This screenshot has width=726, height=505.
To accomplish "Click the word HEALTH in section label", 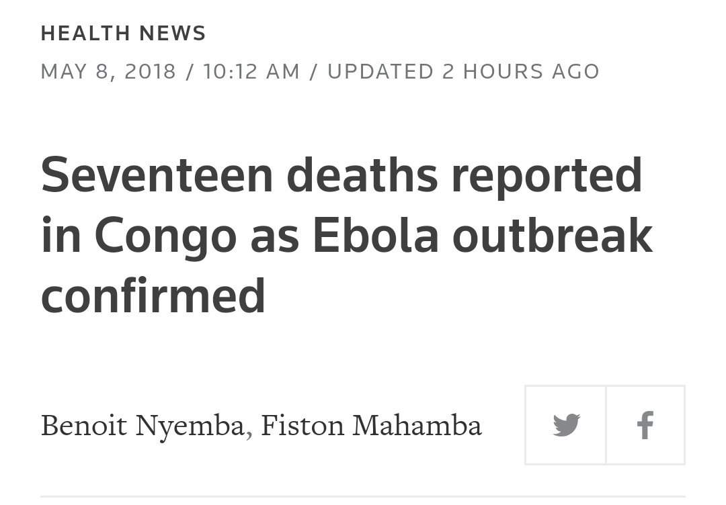I will pyautogui.click(x=85, y=34).
